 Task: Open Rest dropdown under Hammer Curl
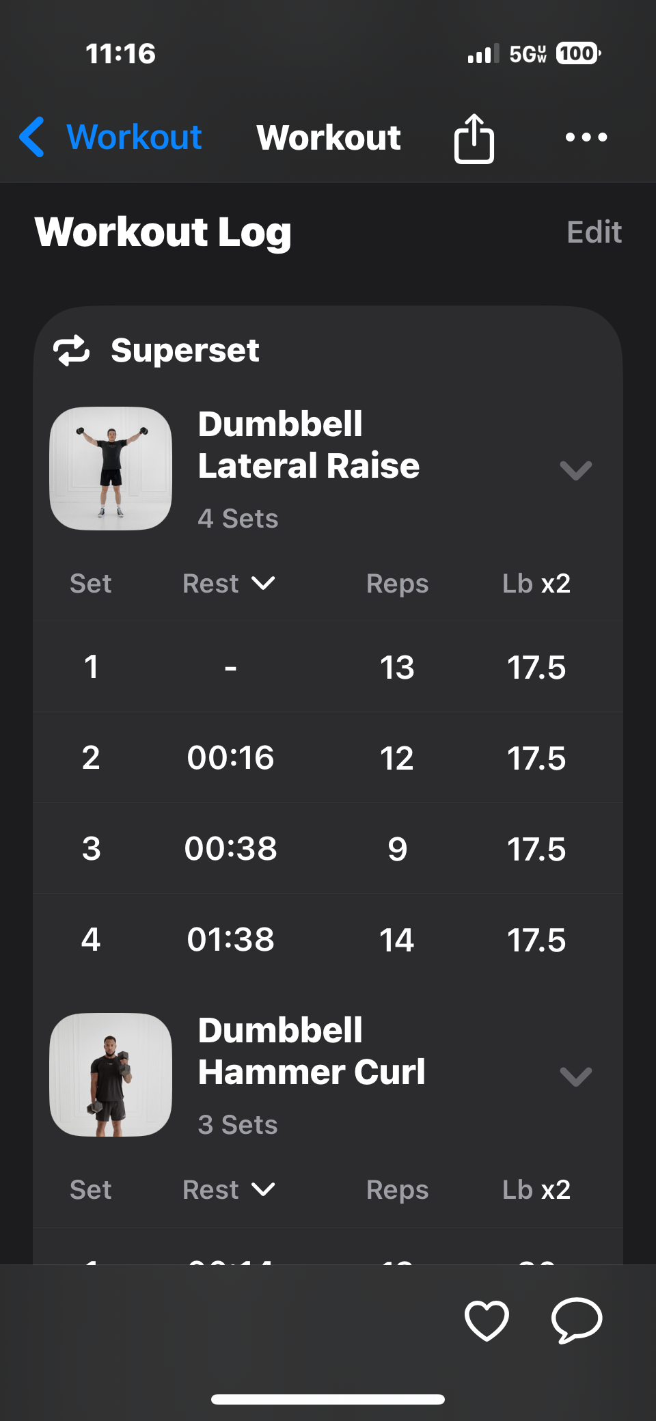click(229, 1190)
